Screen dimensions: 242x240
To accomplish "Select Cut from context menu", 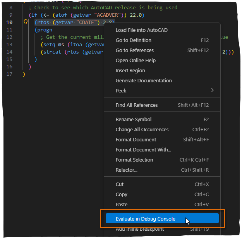I will [x=120, y=184].
